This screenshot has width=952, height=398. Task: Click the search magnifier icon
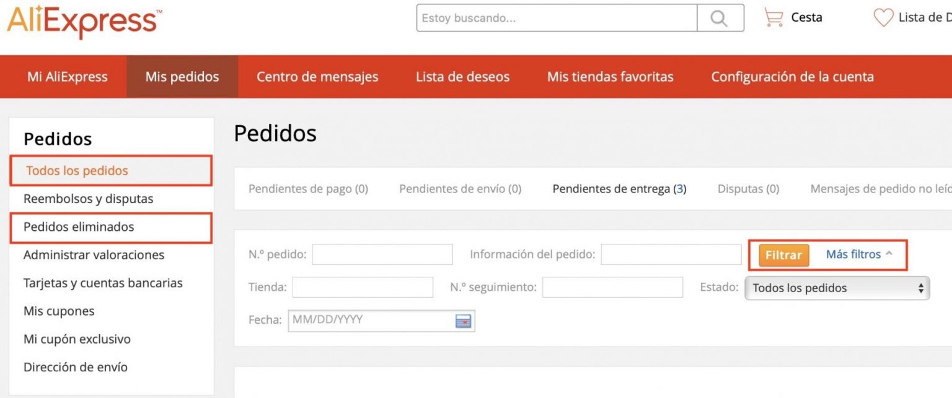click(x=720, y=17)
